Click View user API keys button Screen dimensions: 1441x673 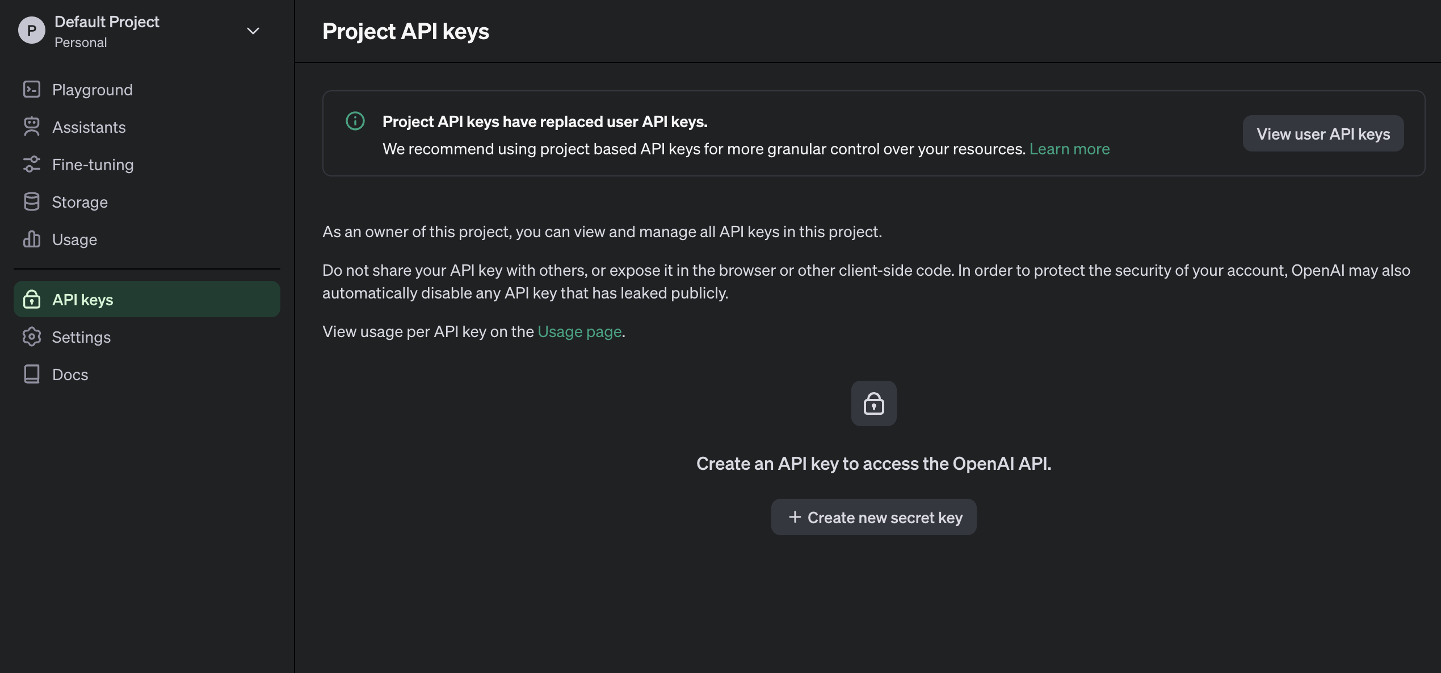[x=1323, y=133]
